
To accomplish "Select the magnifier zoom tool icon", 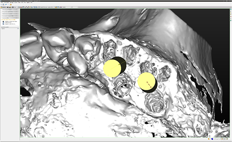I will tap(19, 7).
